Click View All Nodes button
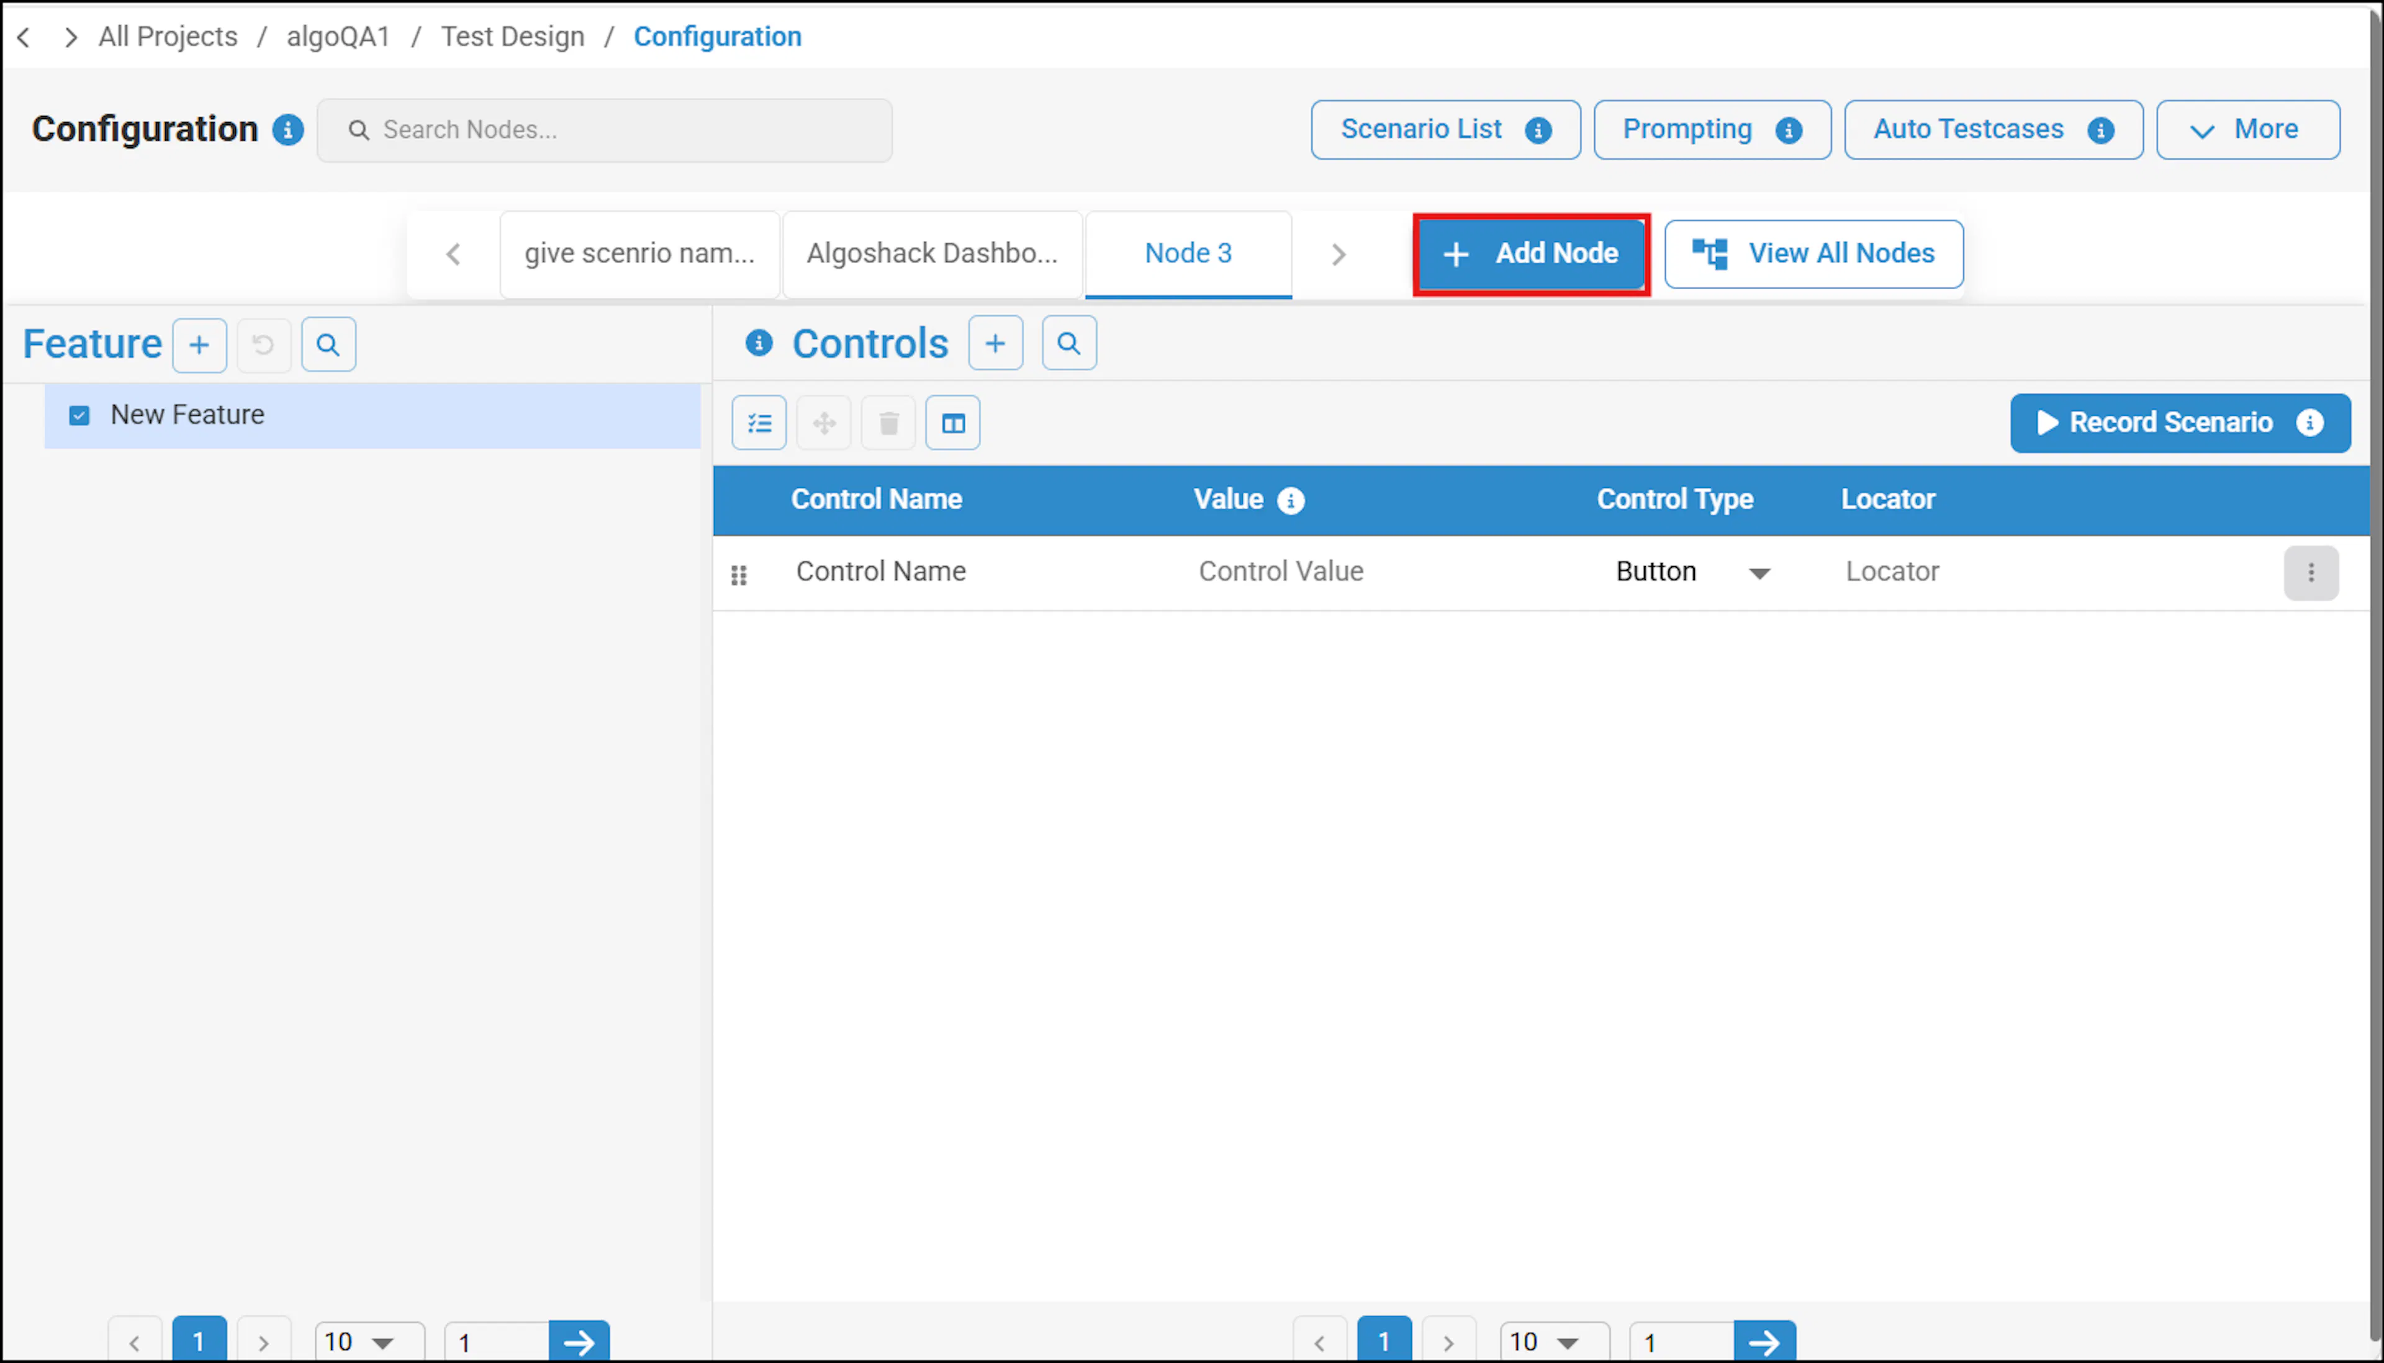2384x1363 pixels. pyautogui.click(x=1813, y=254)
